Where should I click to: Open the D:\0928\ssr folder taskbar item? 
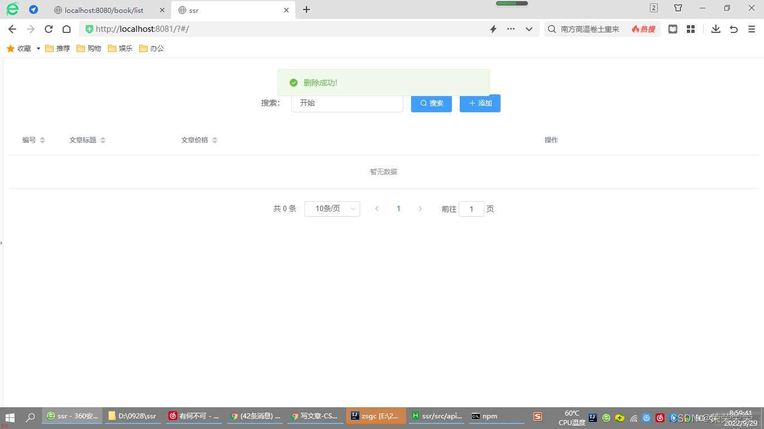pyautogui.click(x=133, y=416)
